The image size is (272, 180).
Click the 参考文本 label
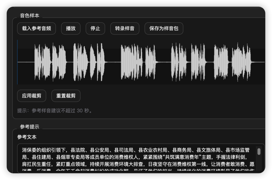tap(27, 137)
